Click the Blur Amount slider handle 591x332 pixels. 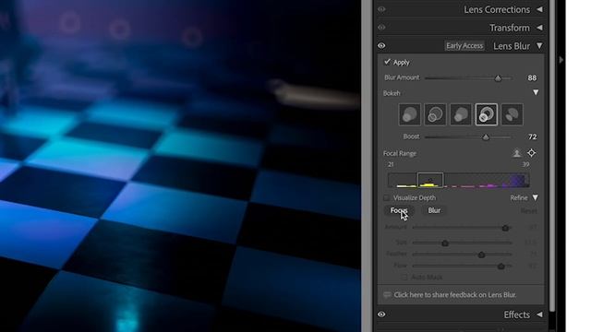pos(498,78)
